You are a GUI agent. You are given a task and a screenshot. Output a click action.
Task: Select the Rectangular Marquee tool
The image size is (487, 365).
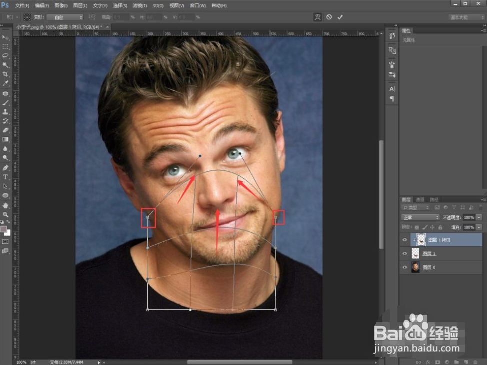pyautogui.click(x=5, y=47)
